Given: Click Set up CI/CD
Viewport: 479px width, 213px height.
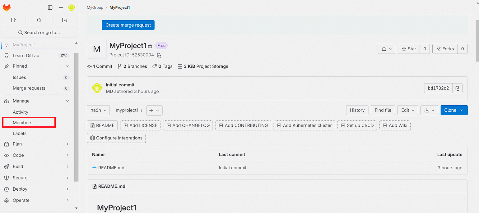Looking at the screenshot, I should 357,125.
